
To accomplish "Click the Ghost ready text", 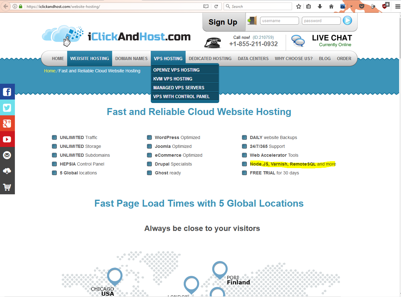I will (168, 173).
